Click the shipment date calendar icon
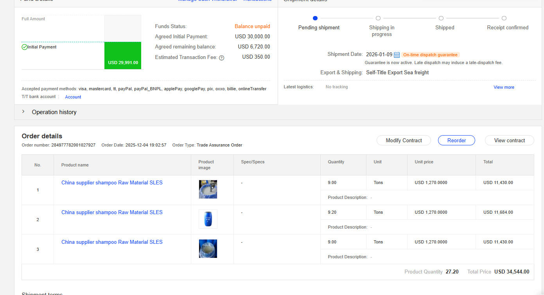 397,55
